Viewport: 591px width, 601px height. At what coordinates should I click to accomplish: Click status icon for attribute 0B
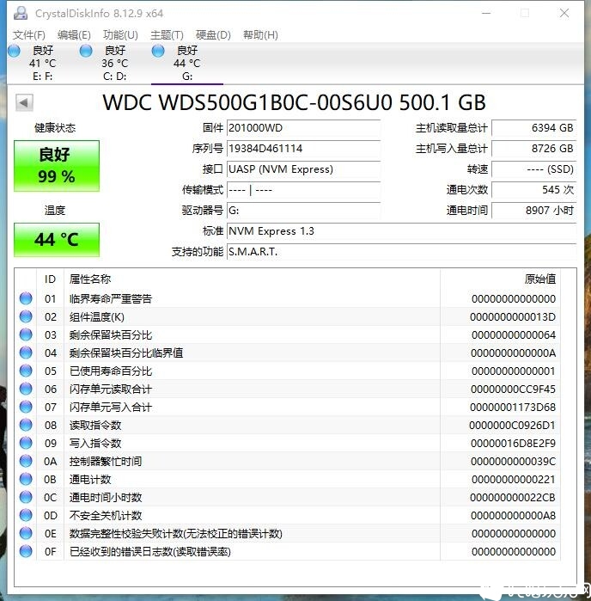click(26, 479)
